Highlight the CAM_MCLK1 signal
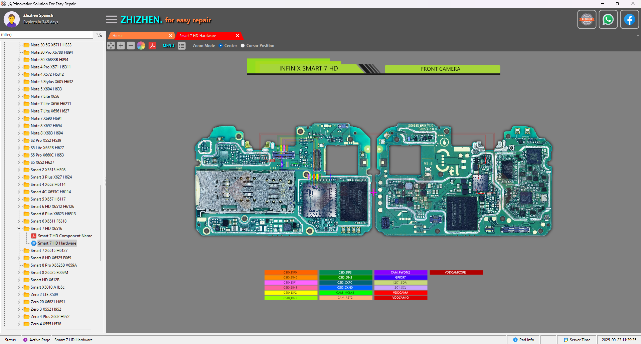This screenshot has height=344, width=641. coord(346,293)
